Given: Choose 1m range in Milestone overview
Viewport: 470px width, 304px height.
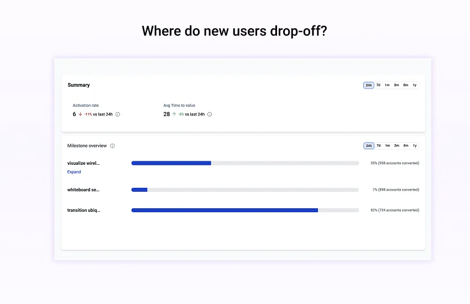Looking at the screenshot, I should point(388,145).
